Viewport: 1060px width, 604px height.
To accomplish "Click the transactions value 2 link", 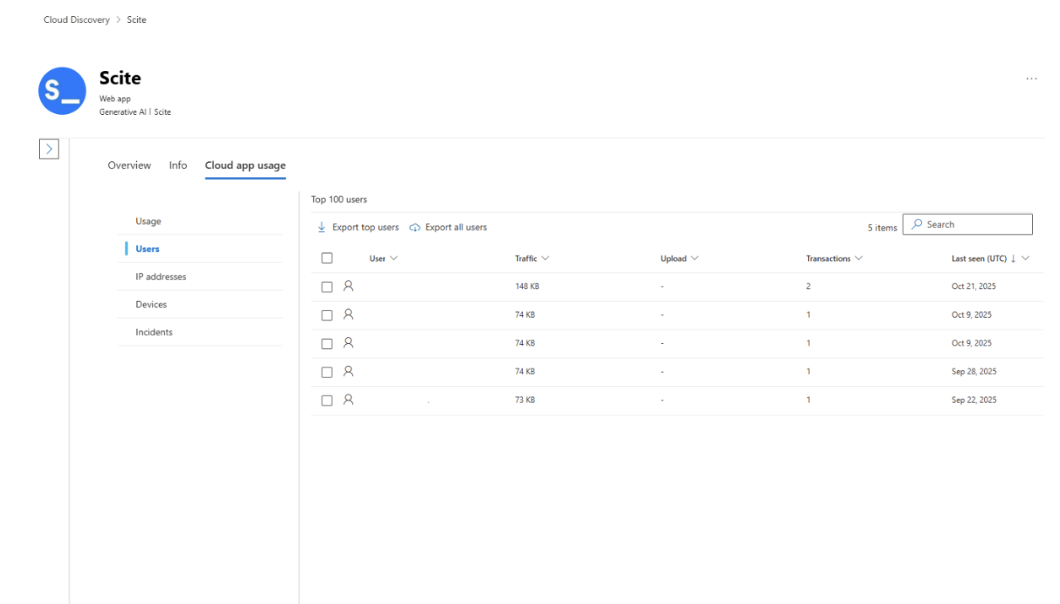I will 808,286.
